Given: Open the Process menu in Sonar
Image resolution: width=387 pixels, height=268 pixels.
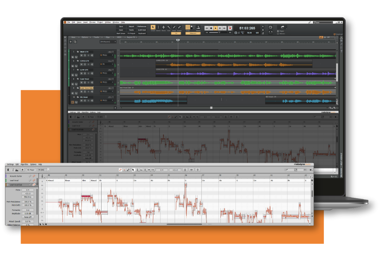Looking at the screenshot, I should click(93, 22).
